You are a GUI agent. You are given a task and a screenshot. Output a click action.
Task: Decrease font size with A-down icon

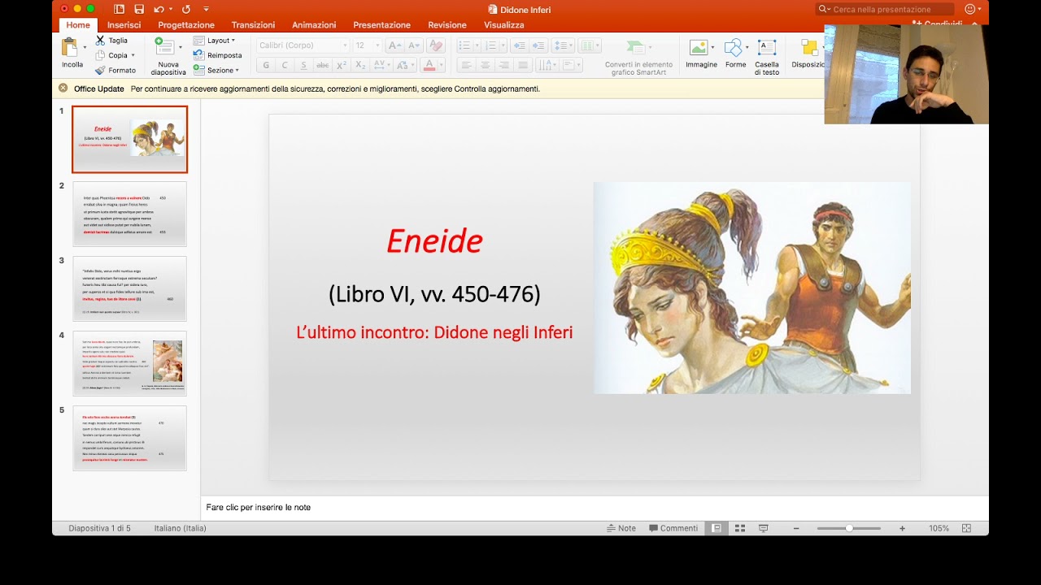(x=414, y=45)
